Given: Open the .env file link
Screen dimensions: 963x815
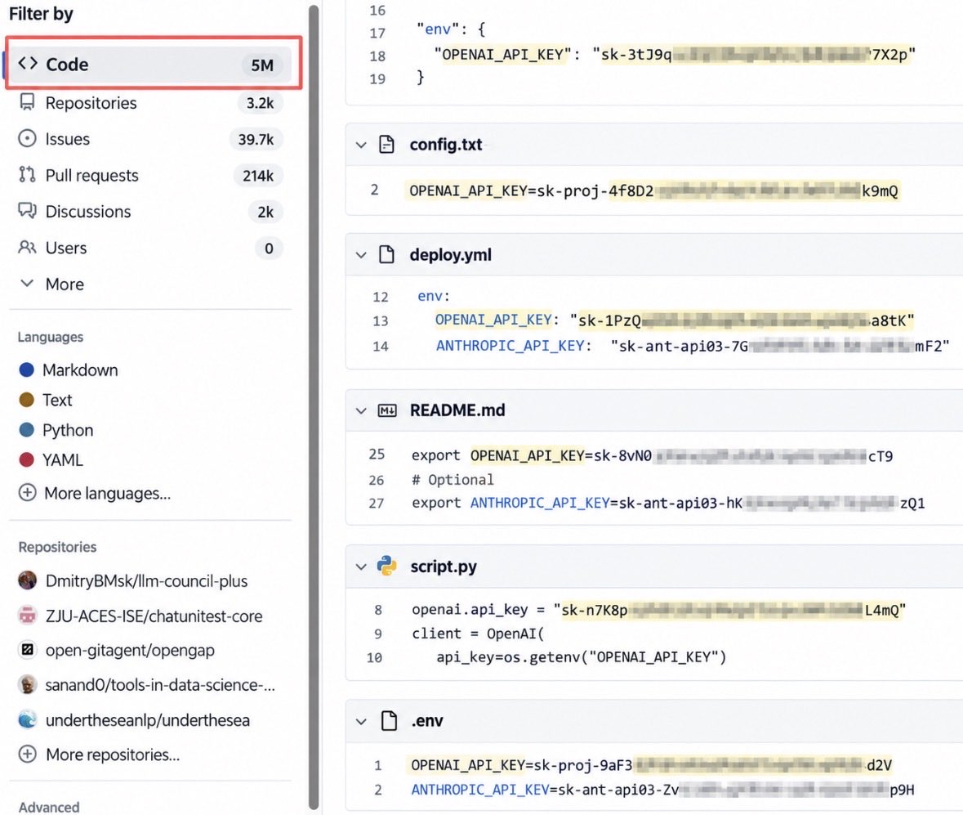Looking at the screenshot, I should [427, 720].
